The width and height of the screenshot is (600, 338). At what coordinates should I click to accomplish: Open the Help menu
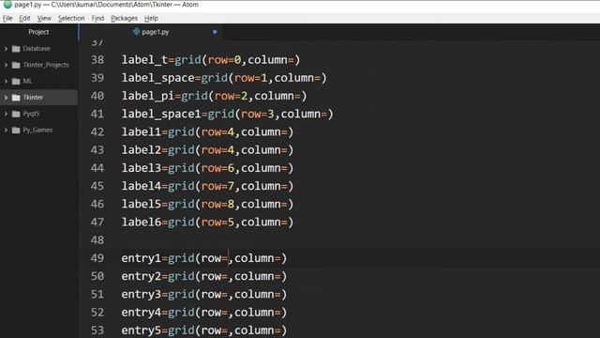[x=151, y=18]
